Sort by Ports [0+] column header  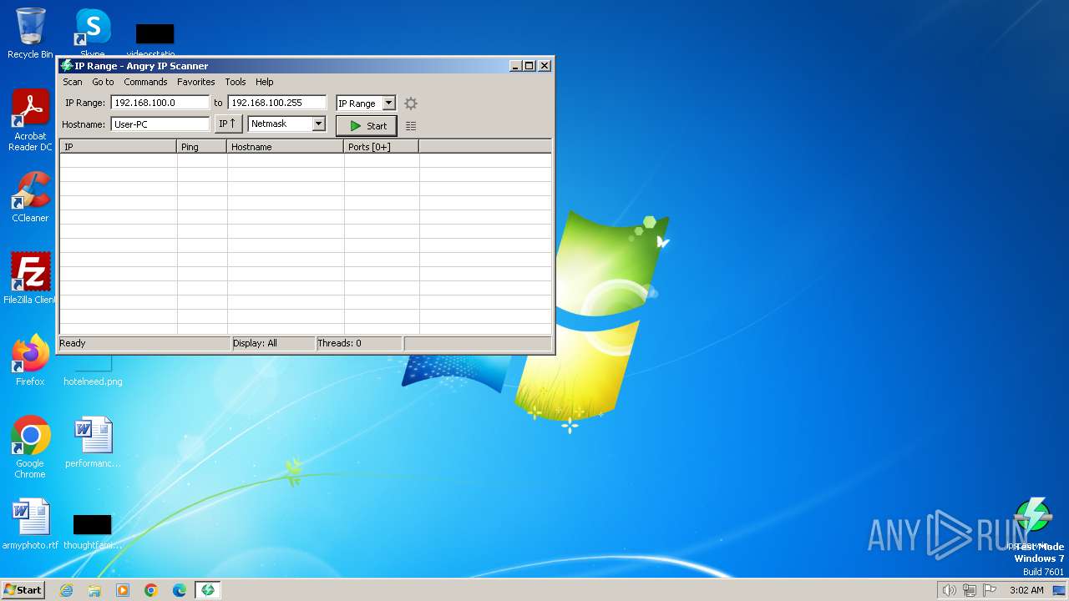coord(382,147)
